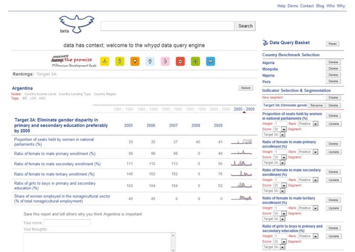Viewport: 355px width, 252px height.
Task: Open the Who page link
Action: pyautogui.click(x=330, y=6)
